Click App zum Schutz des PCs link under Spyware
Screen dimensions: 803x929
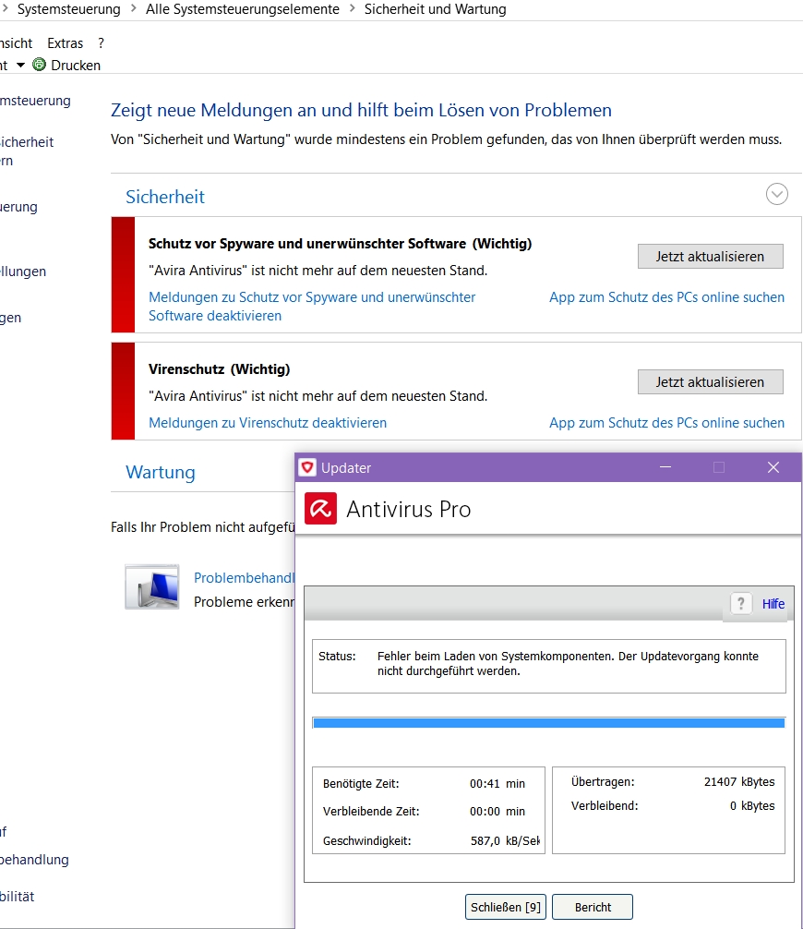click(666, 297)
